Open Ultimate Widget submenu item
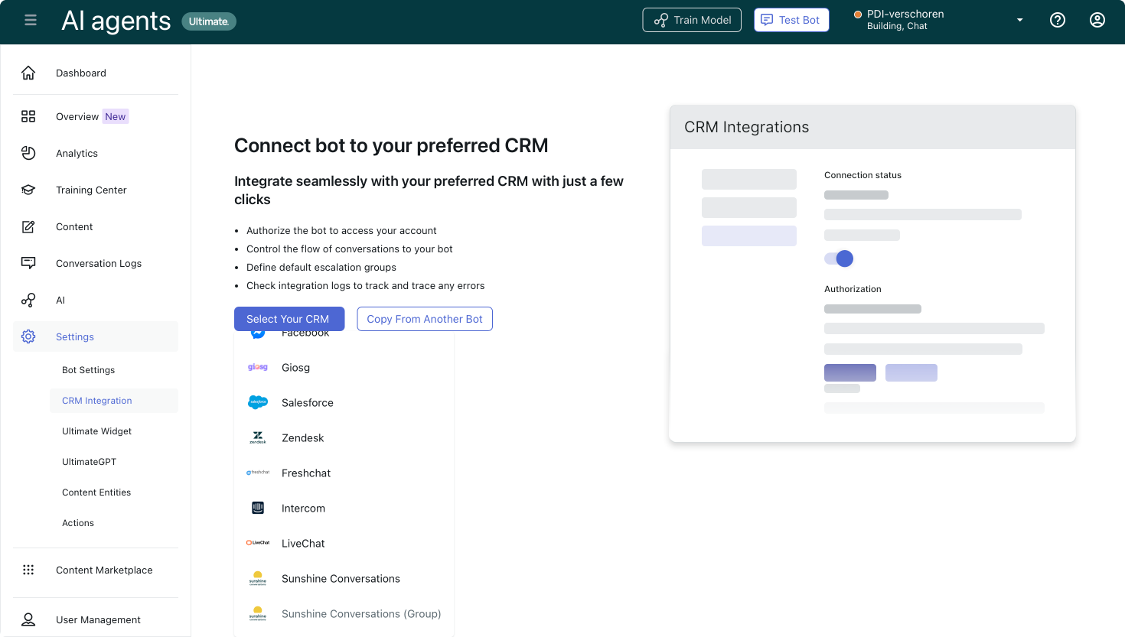This screenshot has height=637, width=1125. [x=114, y=431]
